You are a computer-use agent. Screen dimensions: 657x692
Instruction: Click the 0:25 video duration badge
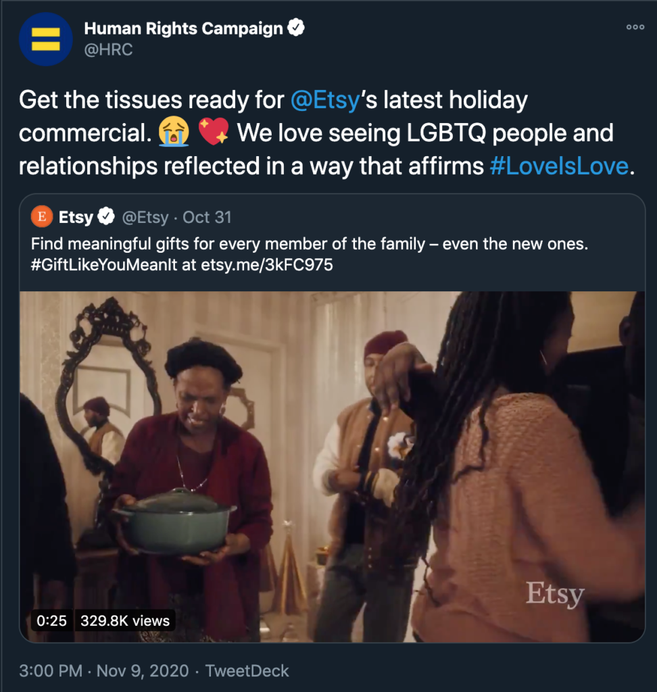pyautogui.click(x=52, y=620)
